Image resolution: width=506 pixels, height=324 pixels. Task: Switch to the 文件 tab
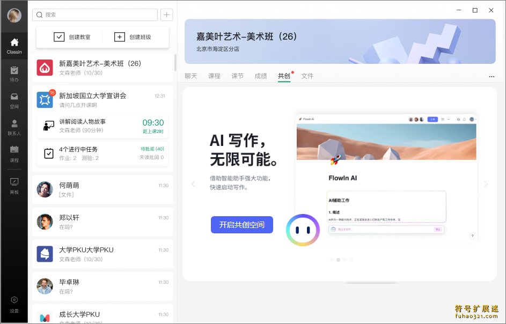(x=307, y=76)
